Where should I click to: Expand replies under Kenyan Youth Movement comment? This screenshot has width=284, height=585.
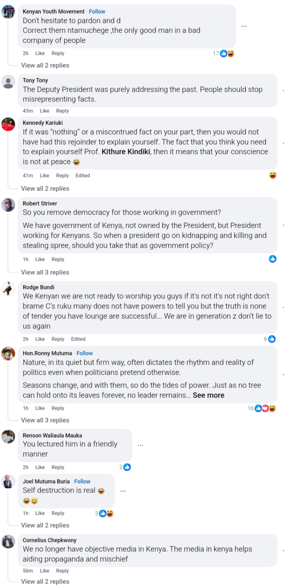pos(45,65)
